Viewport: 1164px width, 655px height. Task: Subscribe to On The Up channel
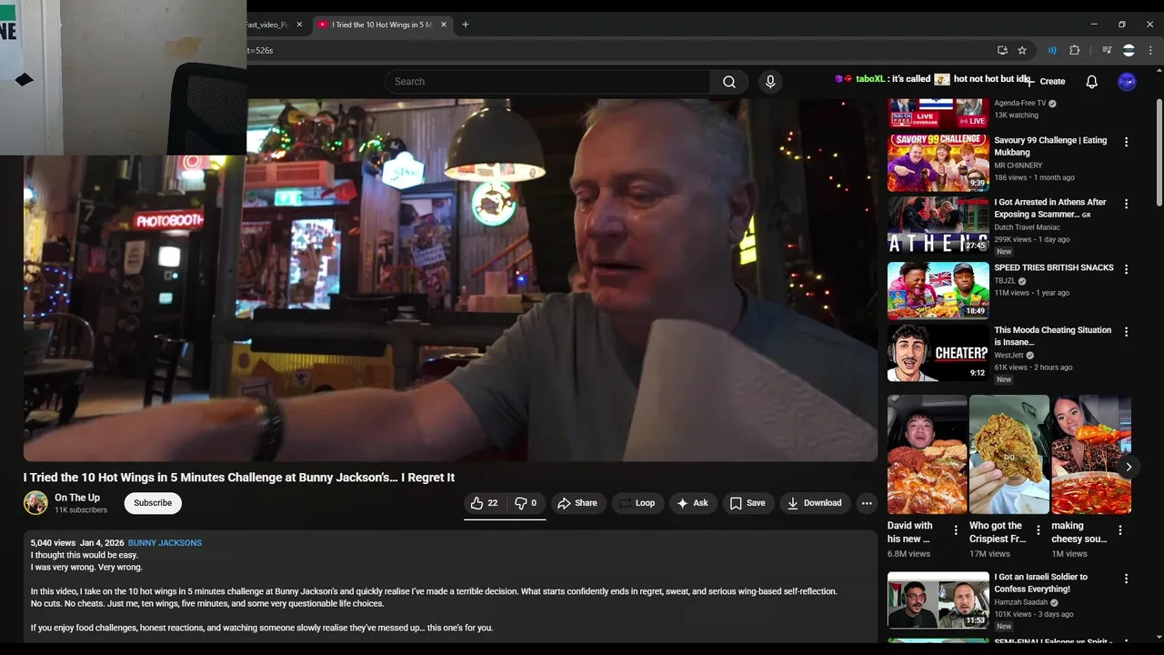(x=153, y=503)
